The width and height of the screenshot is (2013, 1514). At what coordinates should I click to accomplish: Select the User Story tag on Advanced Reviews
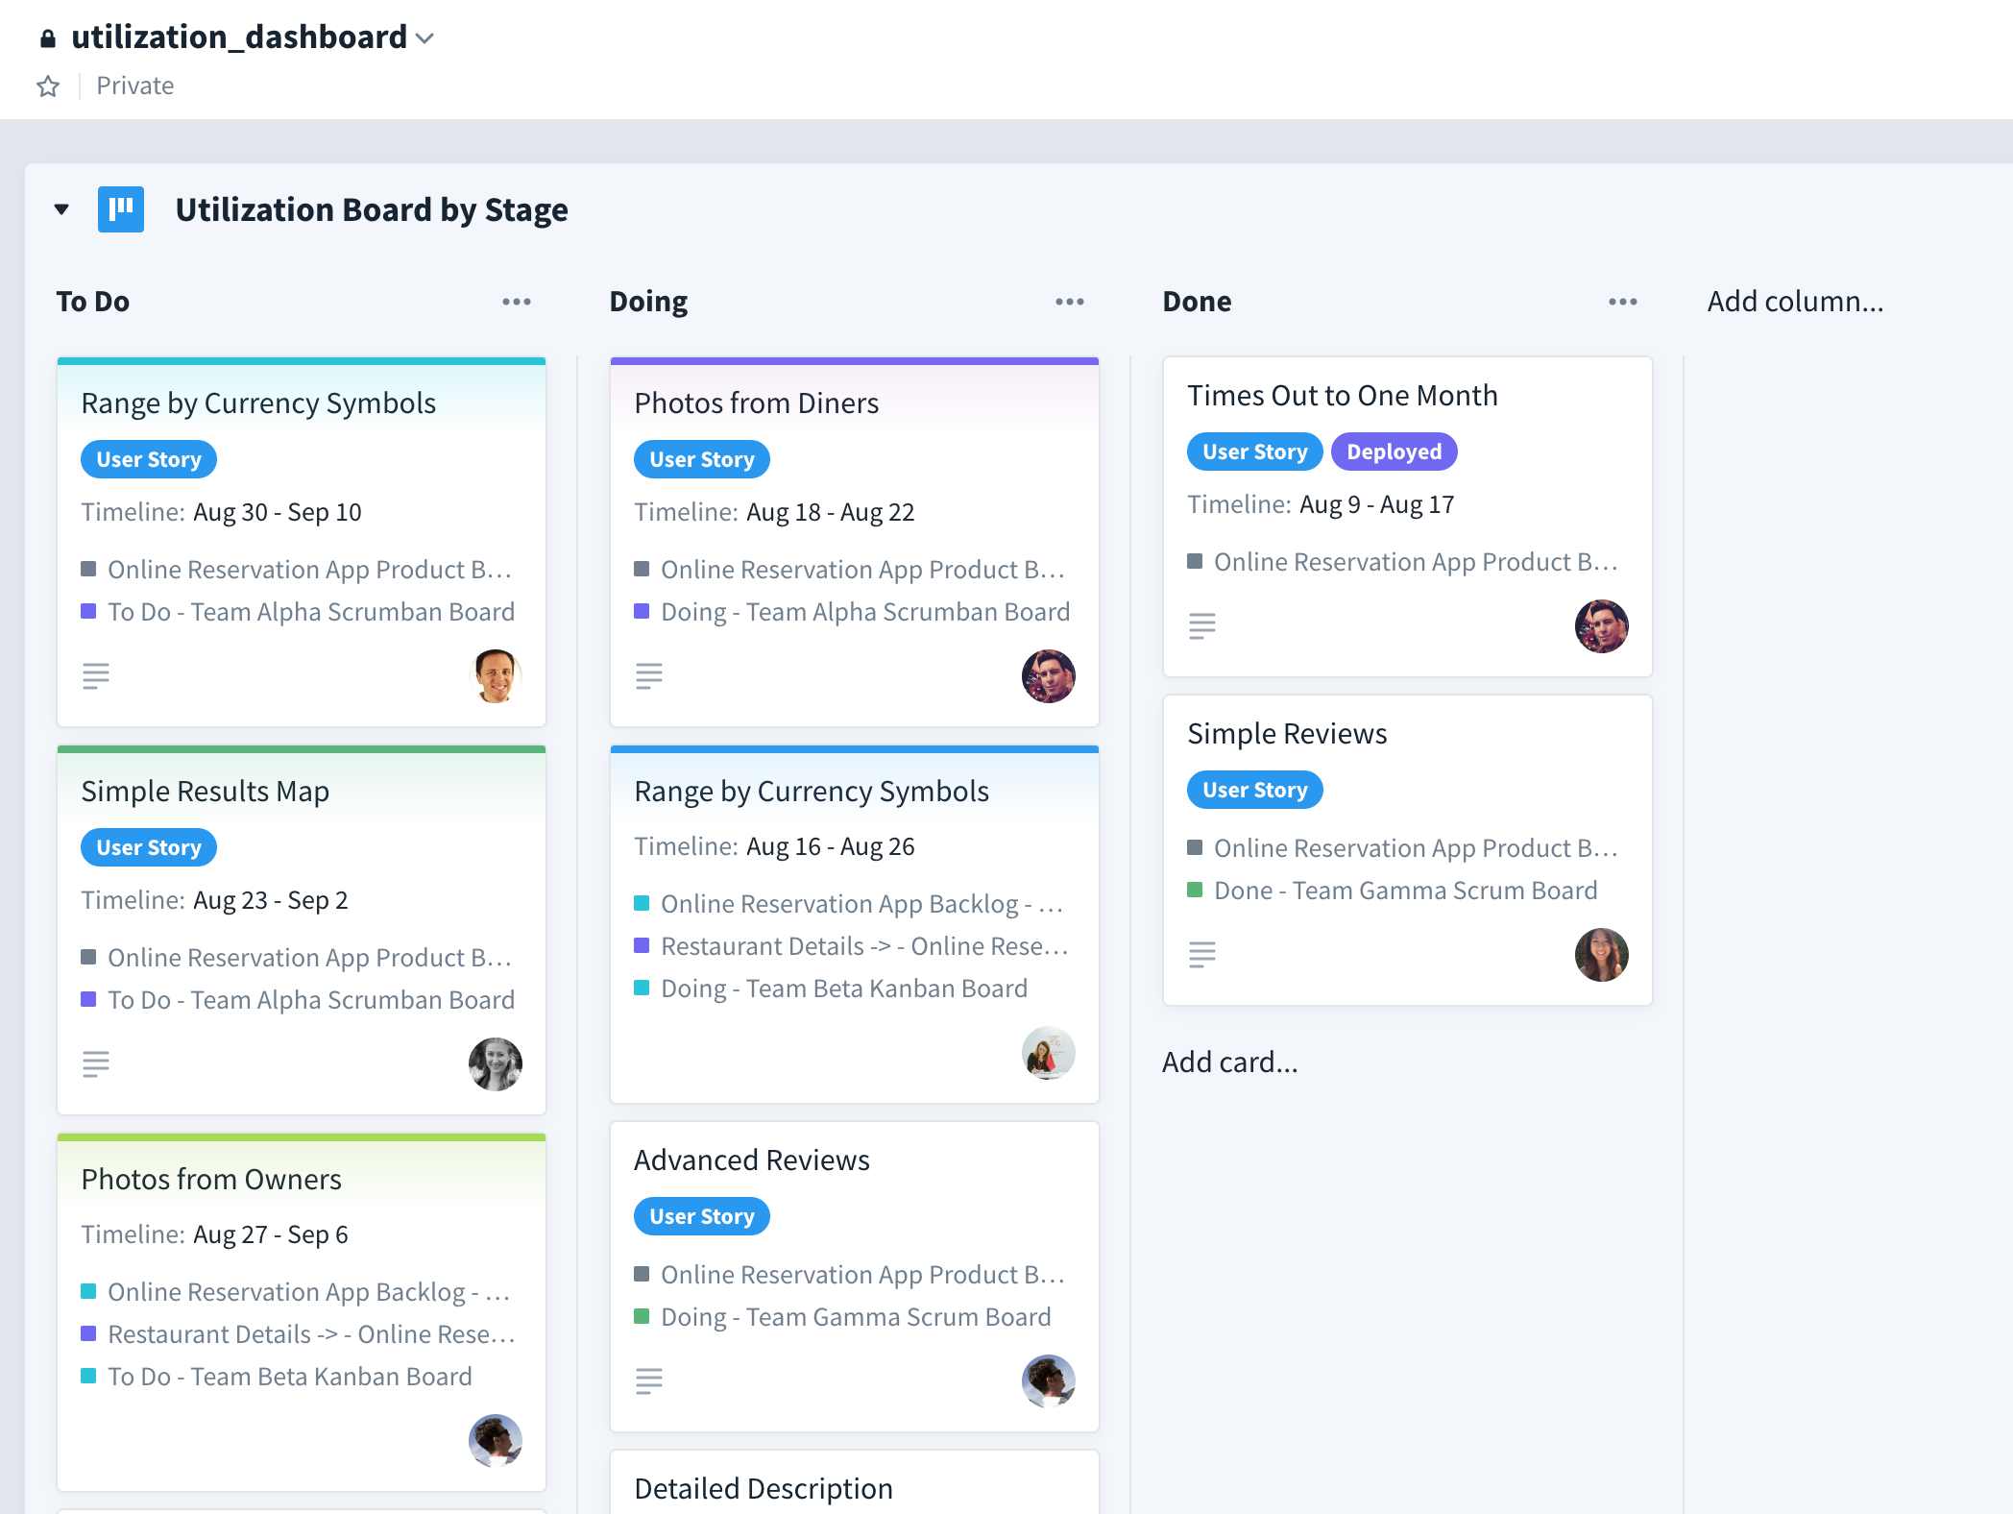pyautogui.click(x=701, y=1215)
